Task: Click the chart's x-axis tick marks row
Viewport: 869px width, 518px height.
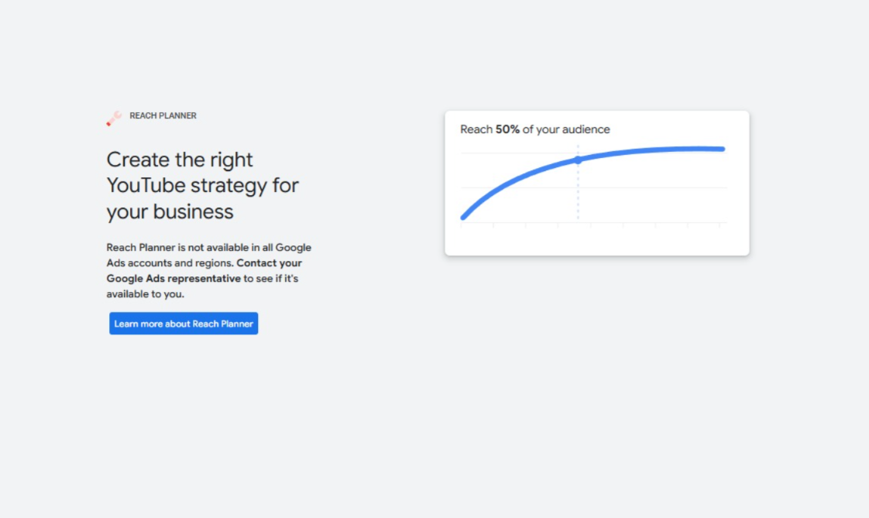Action: click(x=593, y=225)
